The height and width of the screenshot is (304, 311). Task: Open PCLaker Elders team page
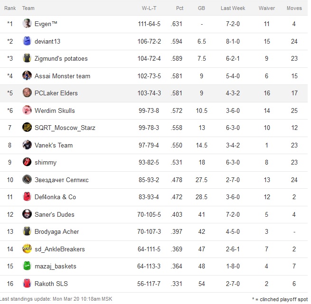tap(56, 93)
